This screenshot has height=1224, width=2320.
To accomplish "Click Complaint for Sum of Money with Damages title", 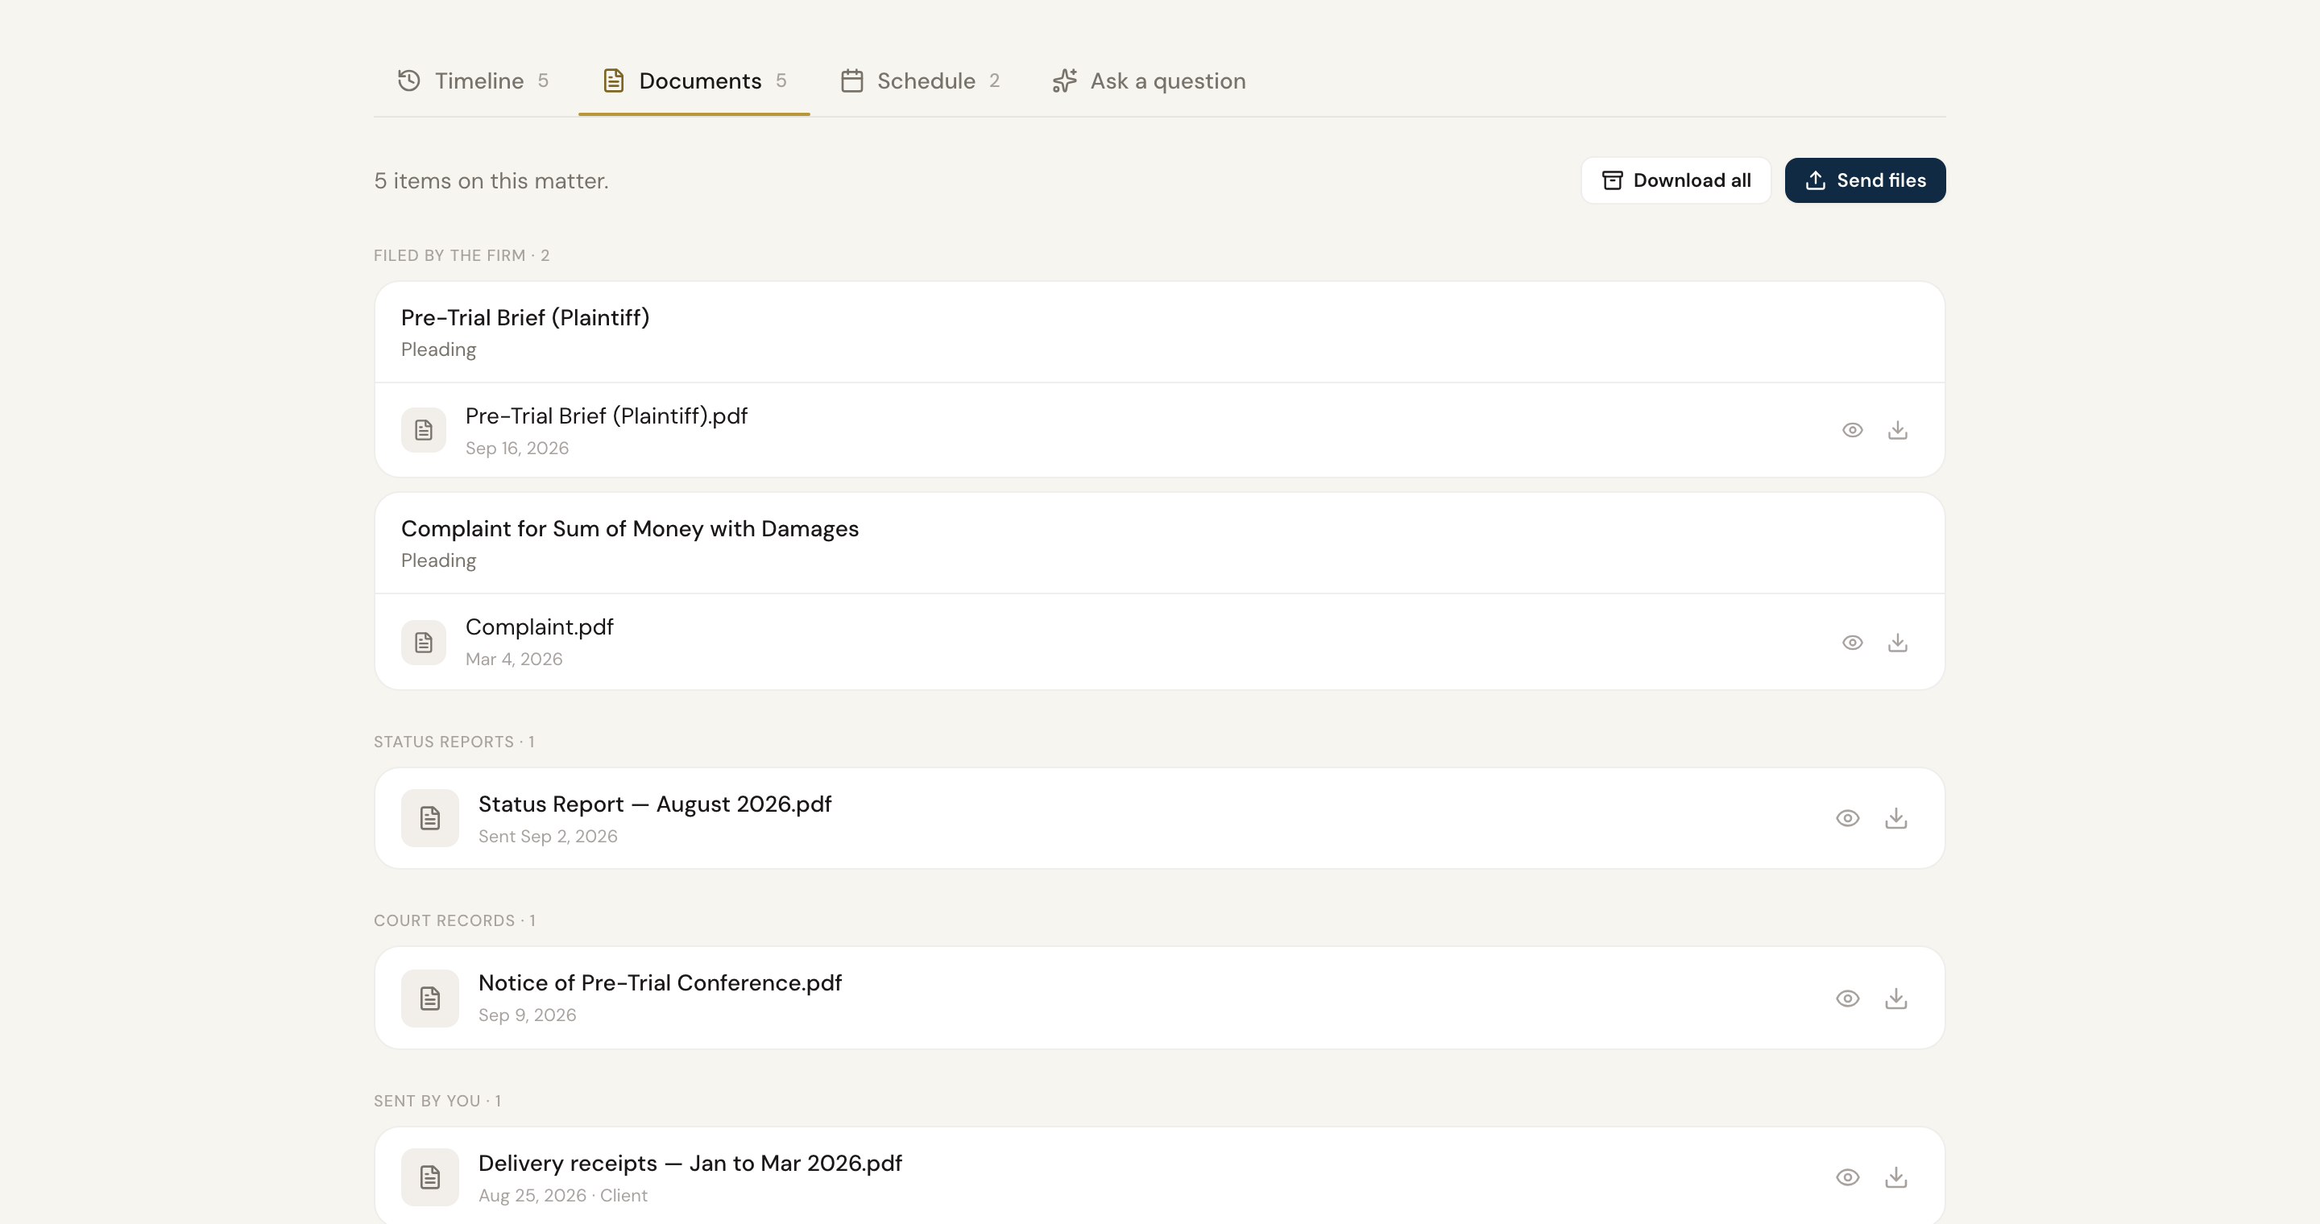I will (x=629, y=528).
